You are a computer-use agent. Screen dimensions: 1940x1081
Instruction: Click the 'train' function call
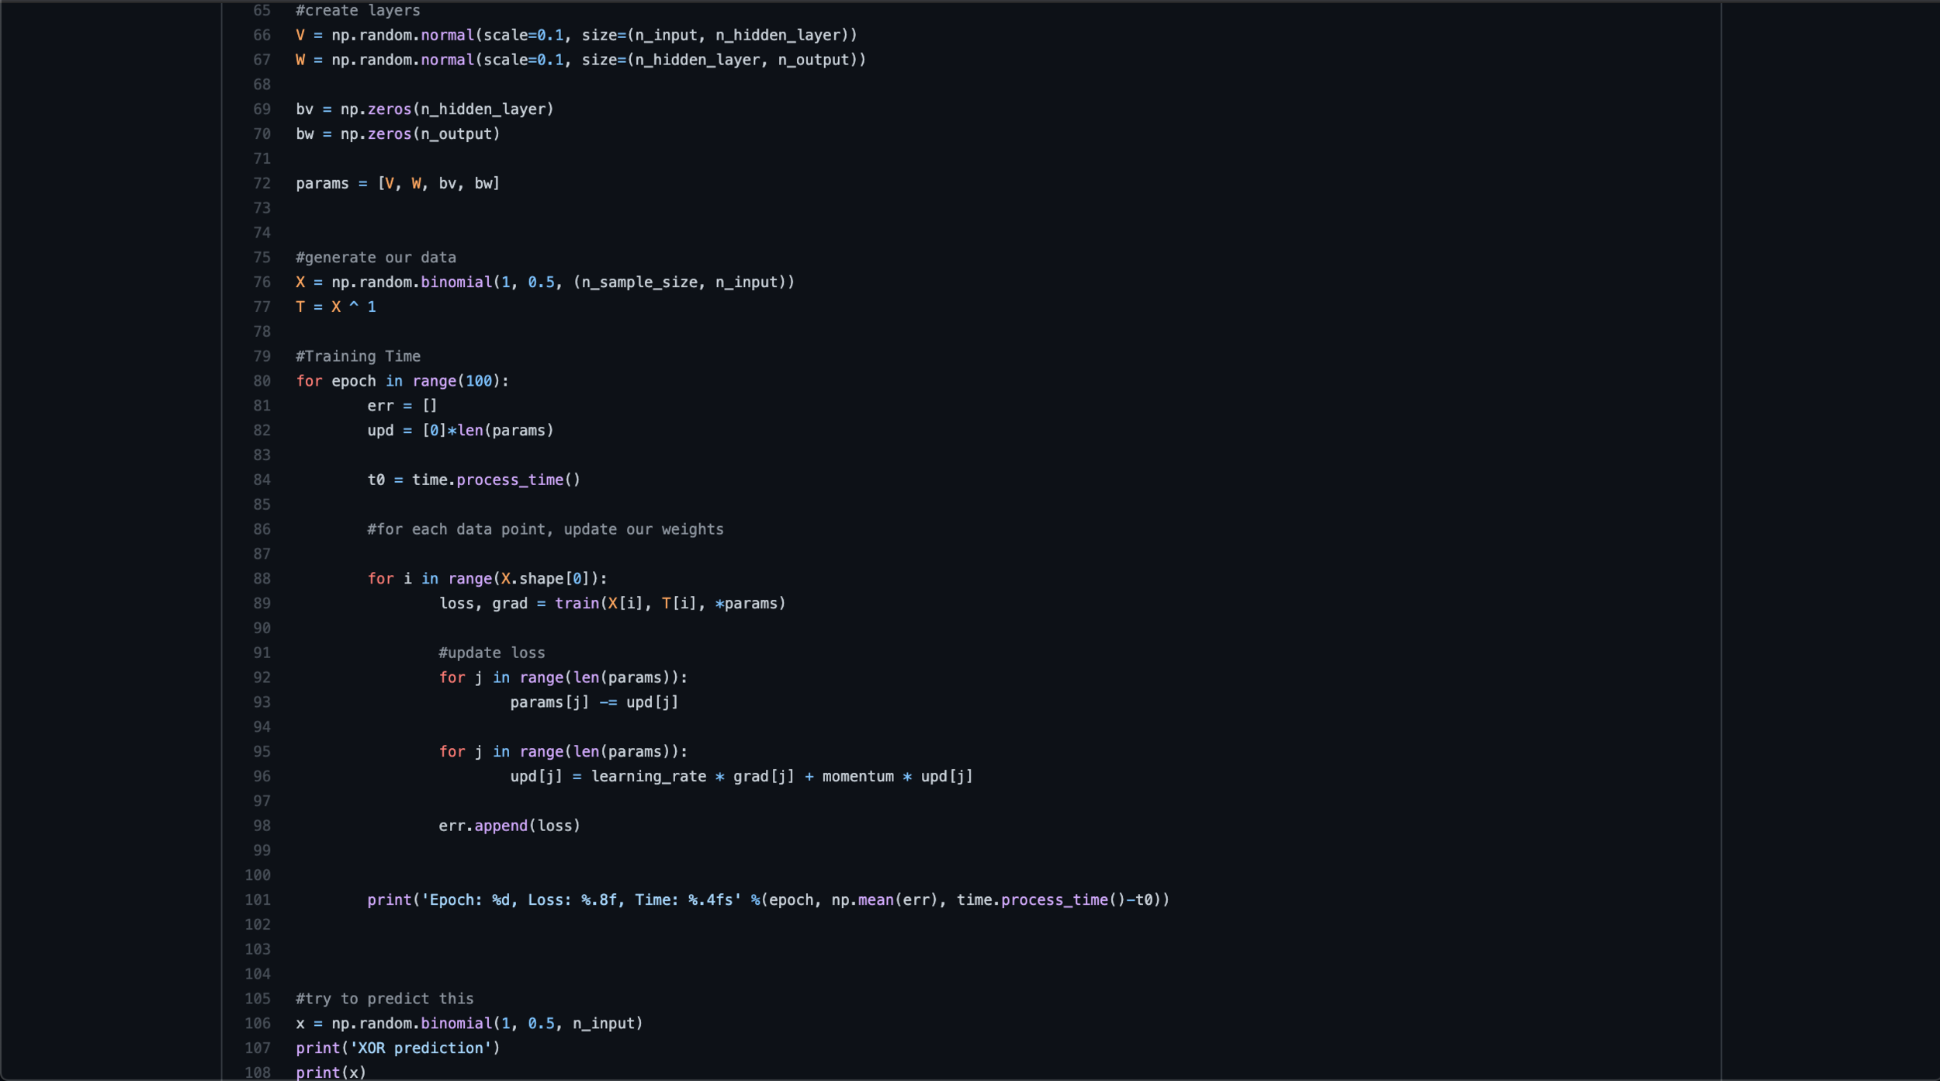click(577, 604)
